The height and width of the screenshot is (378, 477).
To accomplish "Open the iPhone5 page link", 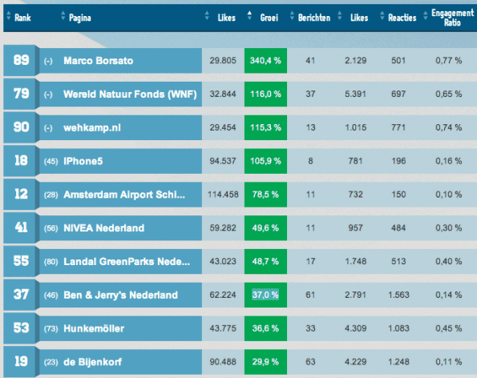I will pos(83,161).
